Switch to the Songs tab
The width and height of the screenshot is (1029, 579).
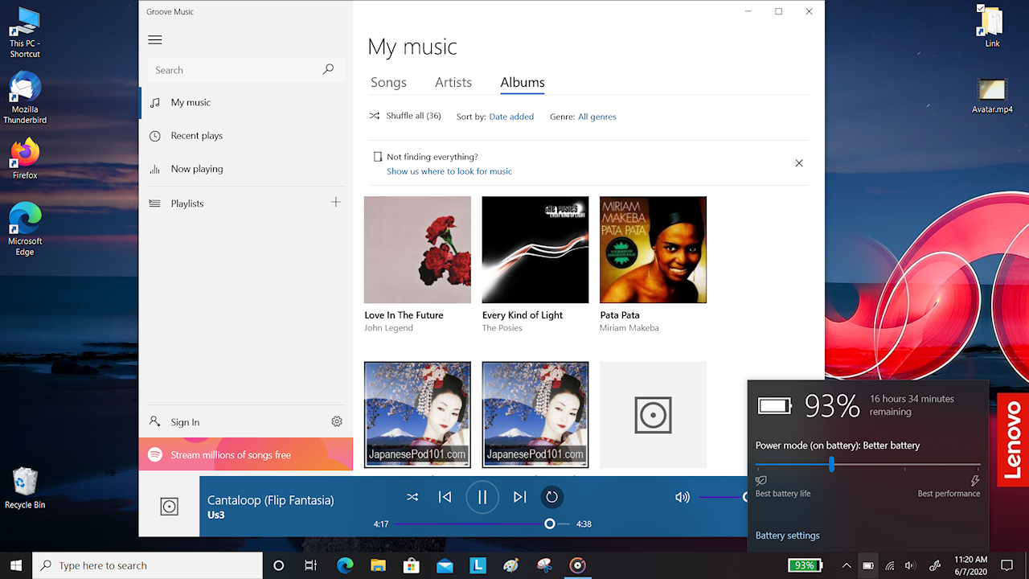point(388,82)
